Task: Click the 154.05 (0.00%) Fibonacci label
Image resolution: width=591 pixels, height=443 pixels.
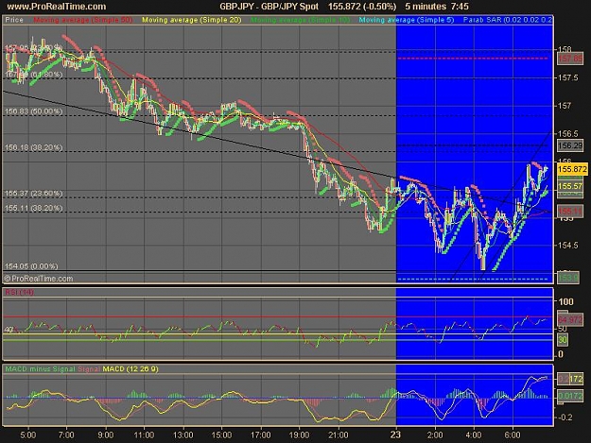Action: [31, 266]
